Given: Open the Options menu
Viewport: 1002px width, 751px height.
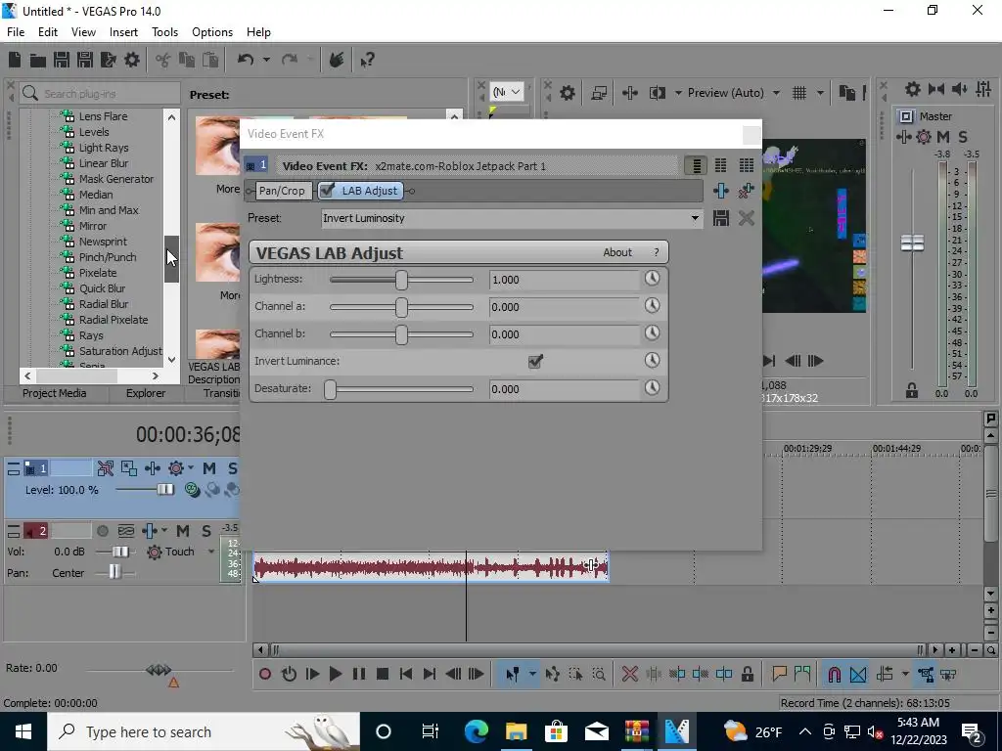Looking at the screenshot, I should coord(212,32).
